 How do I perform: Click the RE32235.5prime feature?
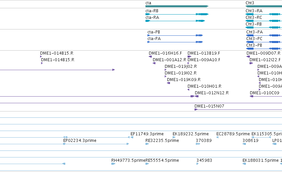click(162, 141)
